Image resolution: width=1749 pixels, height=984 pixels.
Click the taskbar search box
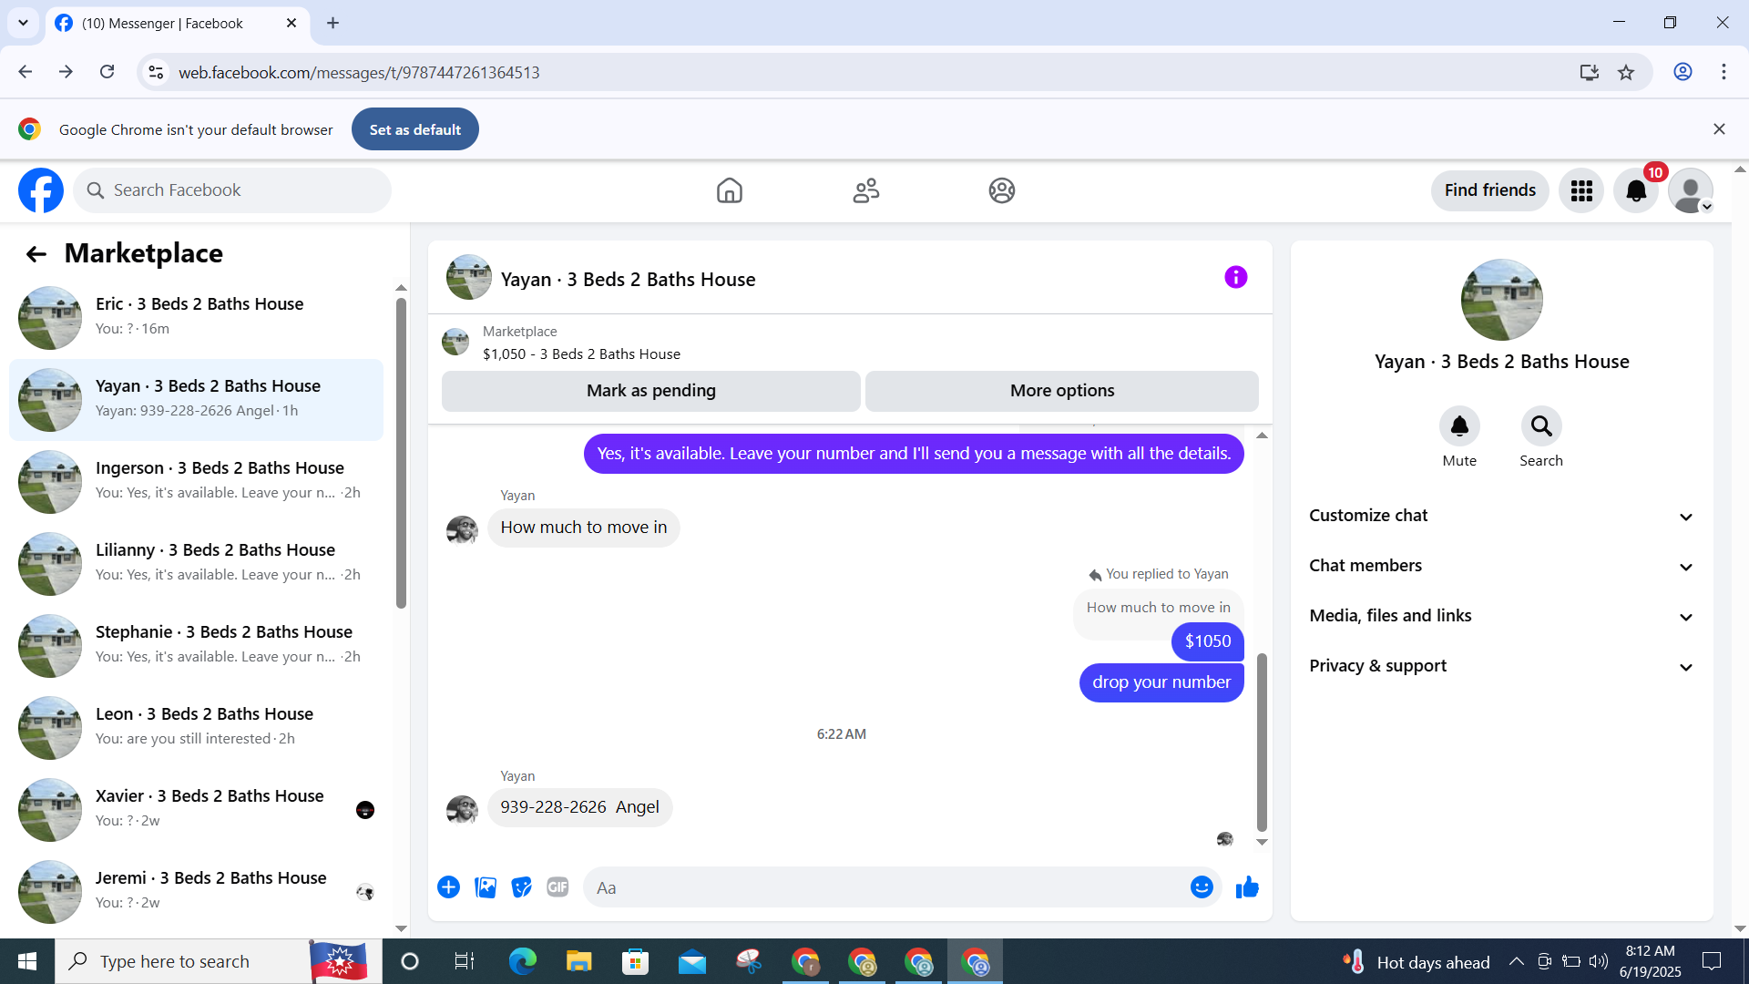tap(219, 961)
